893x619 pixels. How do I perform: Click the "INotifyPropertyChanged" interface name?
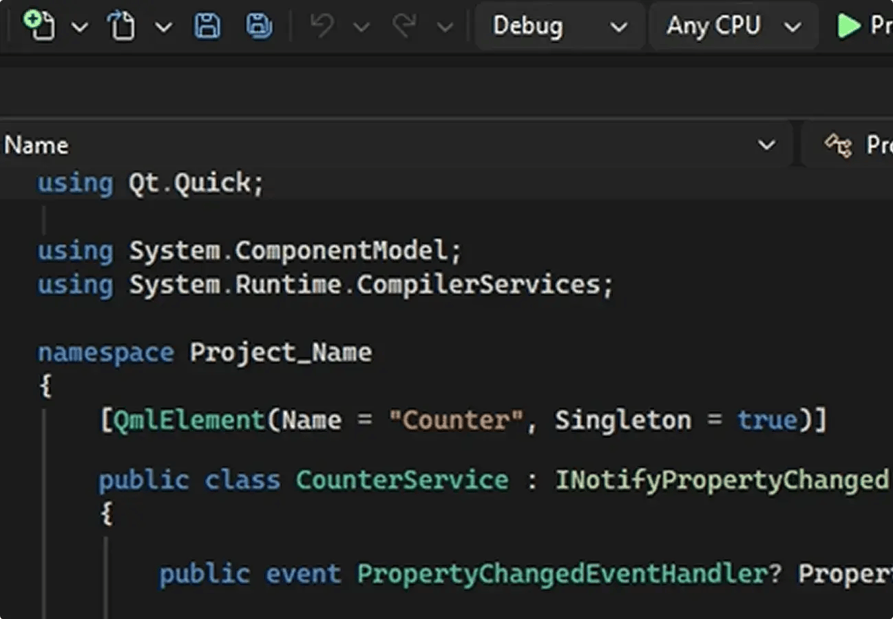click(x=722, y=481)
